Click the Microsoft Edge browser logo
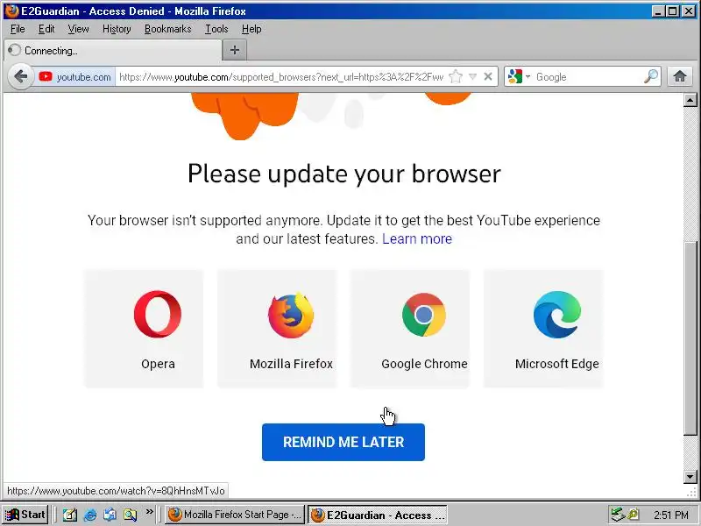Screen dimensions: 701x526 pos(557,315)
